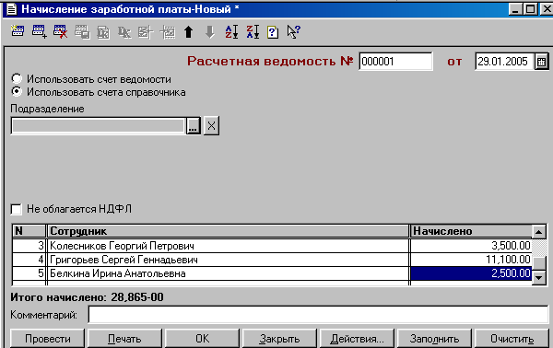
Task: Click the Комментарий text field
Action: 319,314
